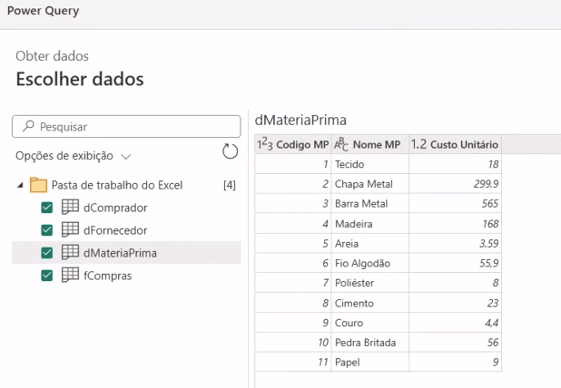Click the dMateriaPrima table icon
The width and height of the screenshot is (561, 388).
[70, 252]
